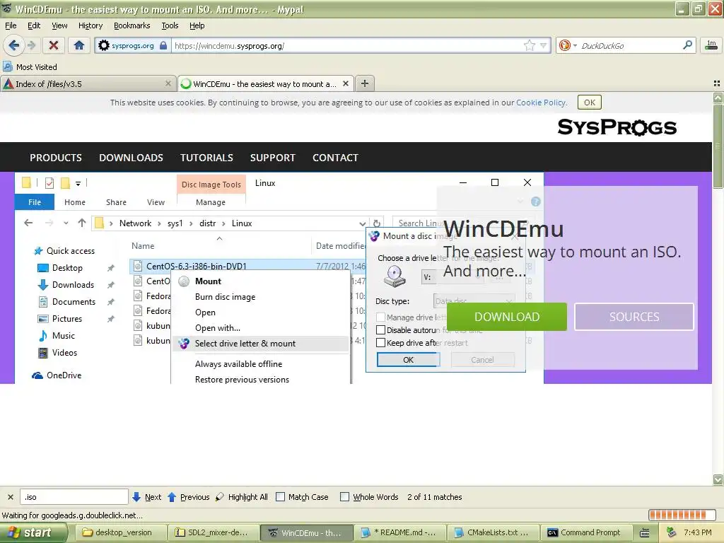The width and height of the screenshot is (724, 543).
Task: Open SUPPORT in site navigation
Action: pos(272,158)
